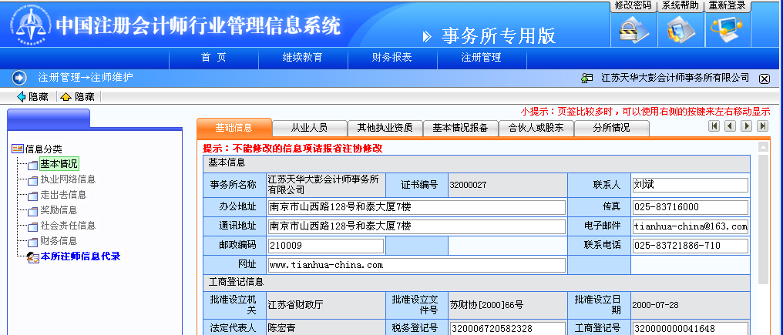Click the folder icon beside 基本情况
The width and height of the screenshot is (783, 335).
point(33,165)
